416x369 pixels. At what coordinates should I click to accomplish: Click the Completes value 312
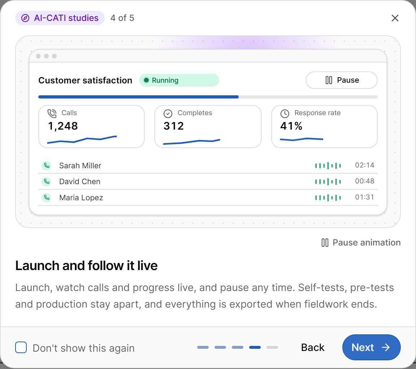pyautogui.click(x=173, y=126)
